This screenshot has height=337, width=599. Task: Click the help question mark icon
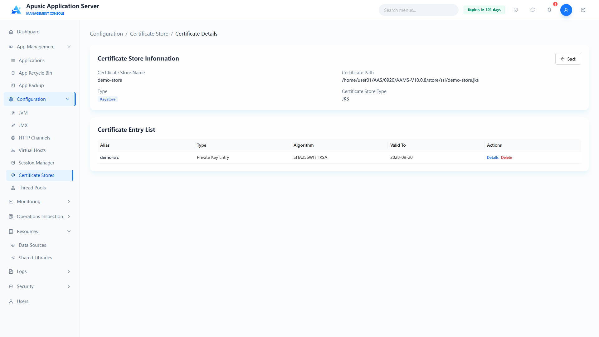point(583,10)
